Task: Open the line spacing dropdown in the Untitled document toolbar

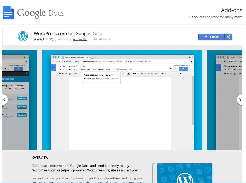Action: point(157,74)
